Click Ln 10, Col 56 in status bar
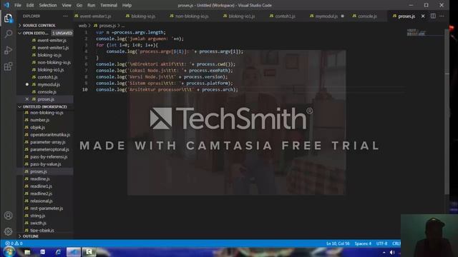This screenshot has width=458, height=257. tap(338, 243)
